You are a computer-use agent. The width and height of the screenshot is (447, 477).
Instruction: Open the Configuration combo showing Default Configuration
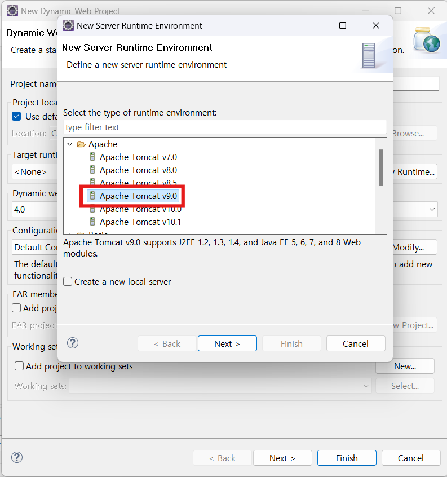pos(34,247)
